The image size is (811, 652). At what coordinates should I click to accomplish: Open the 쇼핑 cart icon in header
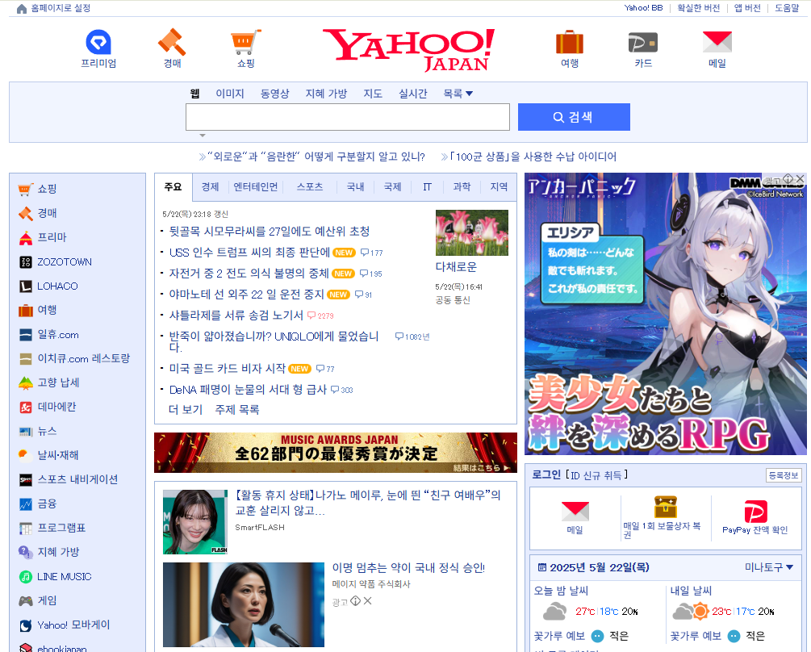[x=245, y=43]
